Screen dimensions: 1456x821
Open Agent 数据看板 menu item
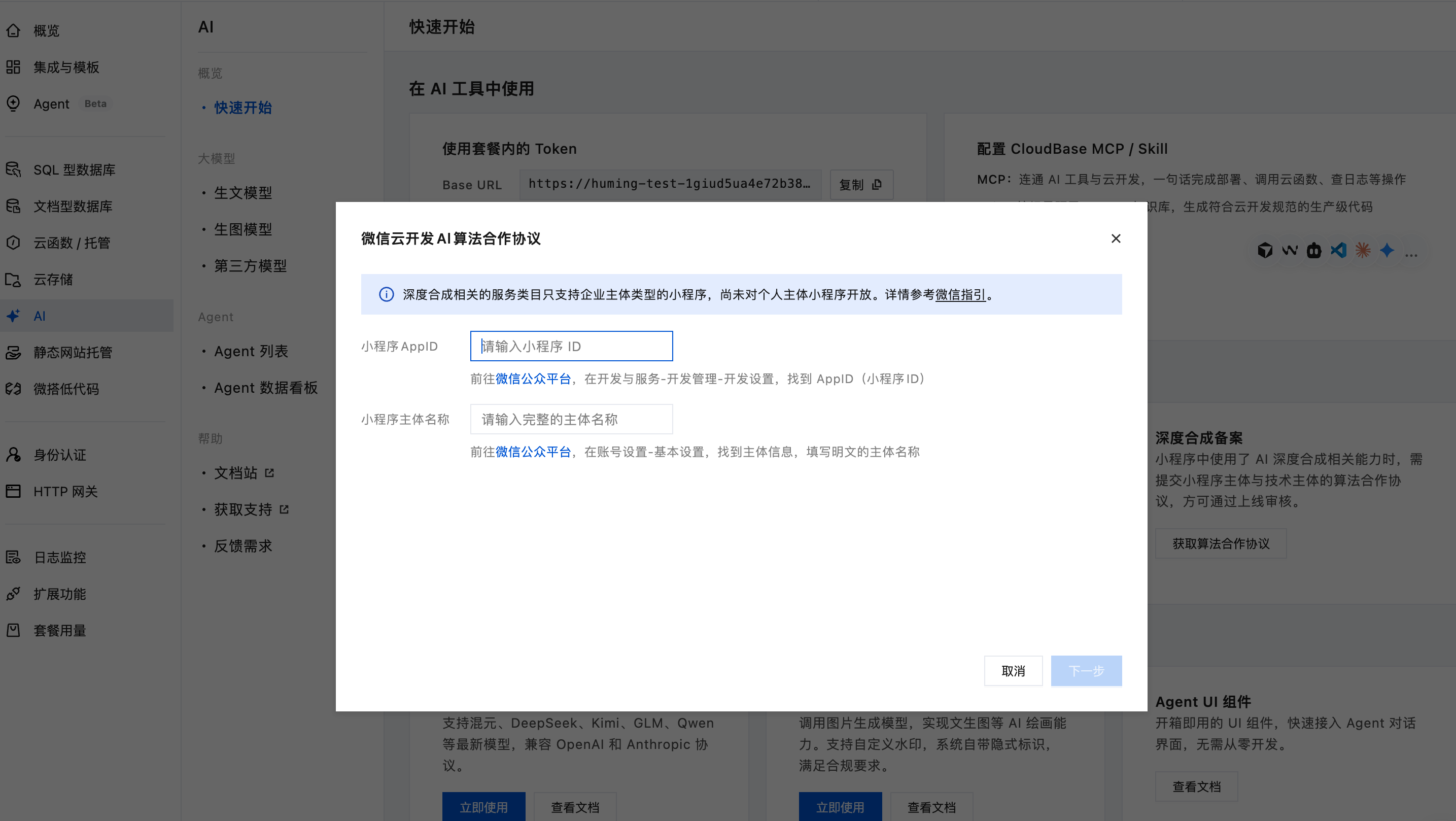(x=266, y=388)
